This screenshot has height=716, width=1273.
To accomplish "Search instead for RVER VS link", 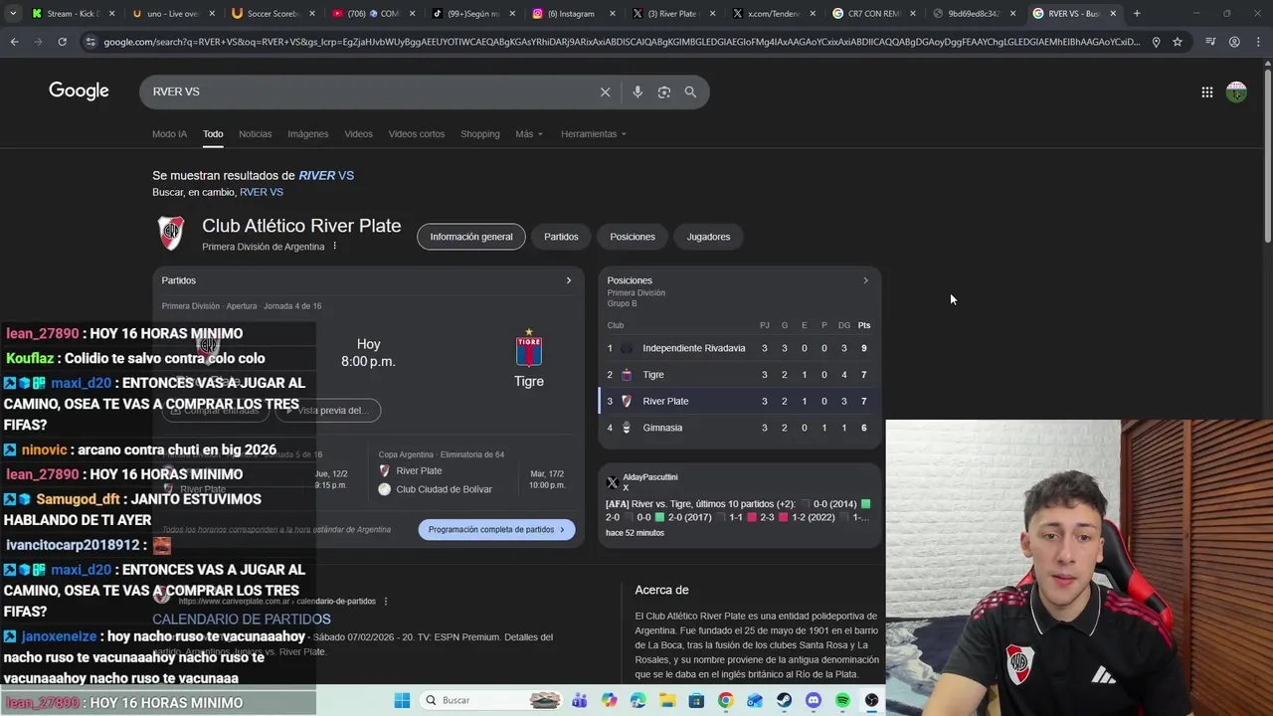I will [x=262, y=192].
